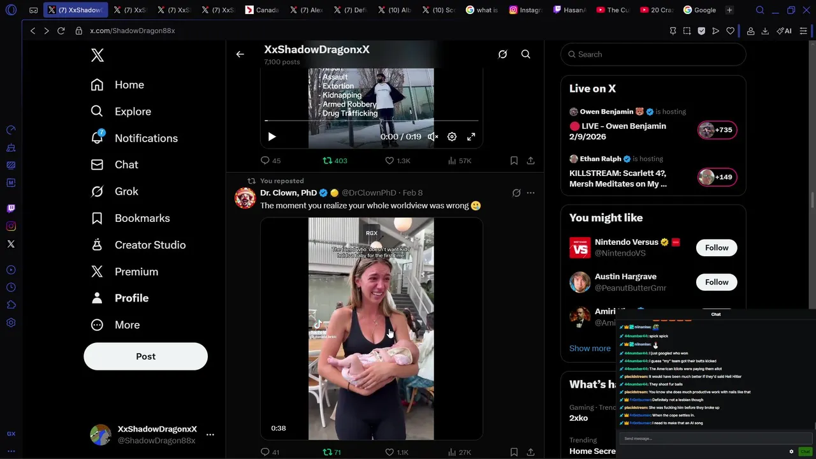The height and width of the screenshot is (459, 816).
Task: Open browser settings gear in GX sidebar
Action: coord(11,323)
